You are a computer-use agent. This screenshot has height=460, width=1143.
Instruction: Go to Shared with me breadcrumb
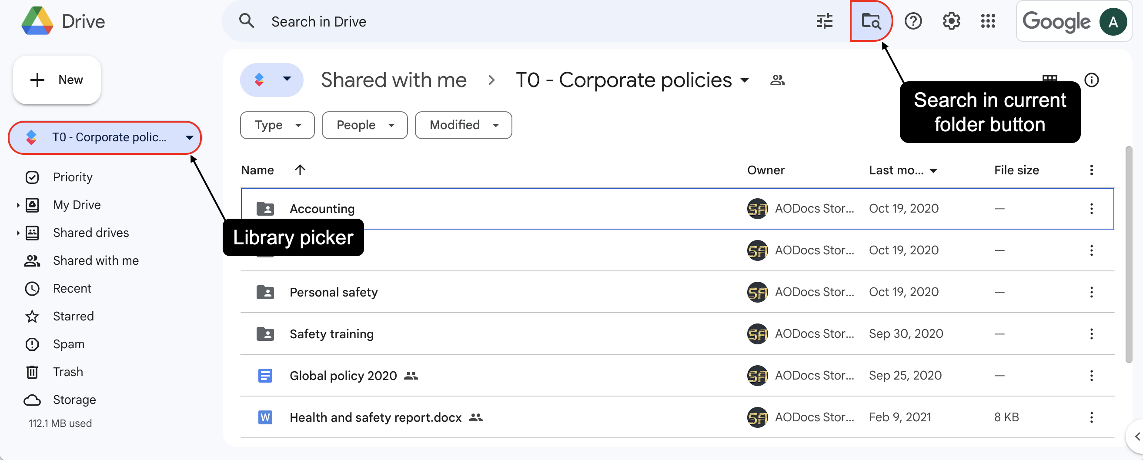(x=394, y=80)
